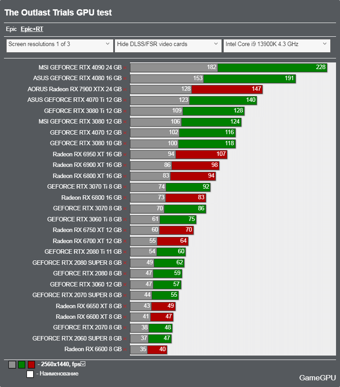Screen dimensions: 340x387
Task: Toggle the 2560x1440 fps checkbox
Action: tap(83, 364)
